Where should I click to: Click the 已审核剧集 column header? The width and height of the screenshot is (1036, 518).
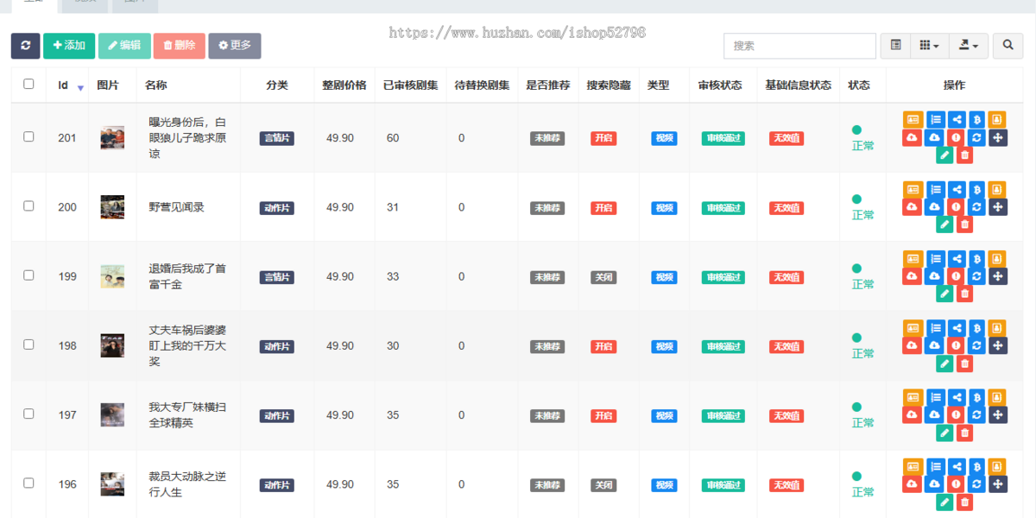click(x=411, y=85)
